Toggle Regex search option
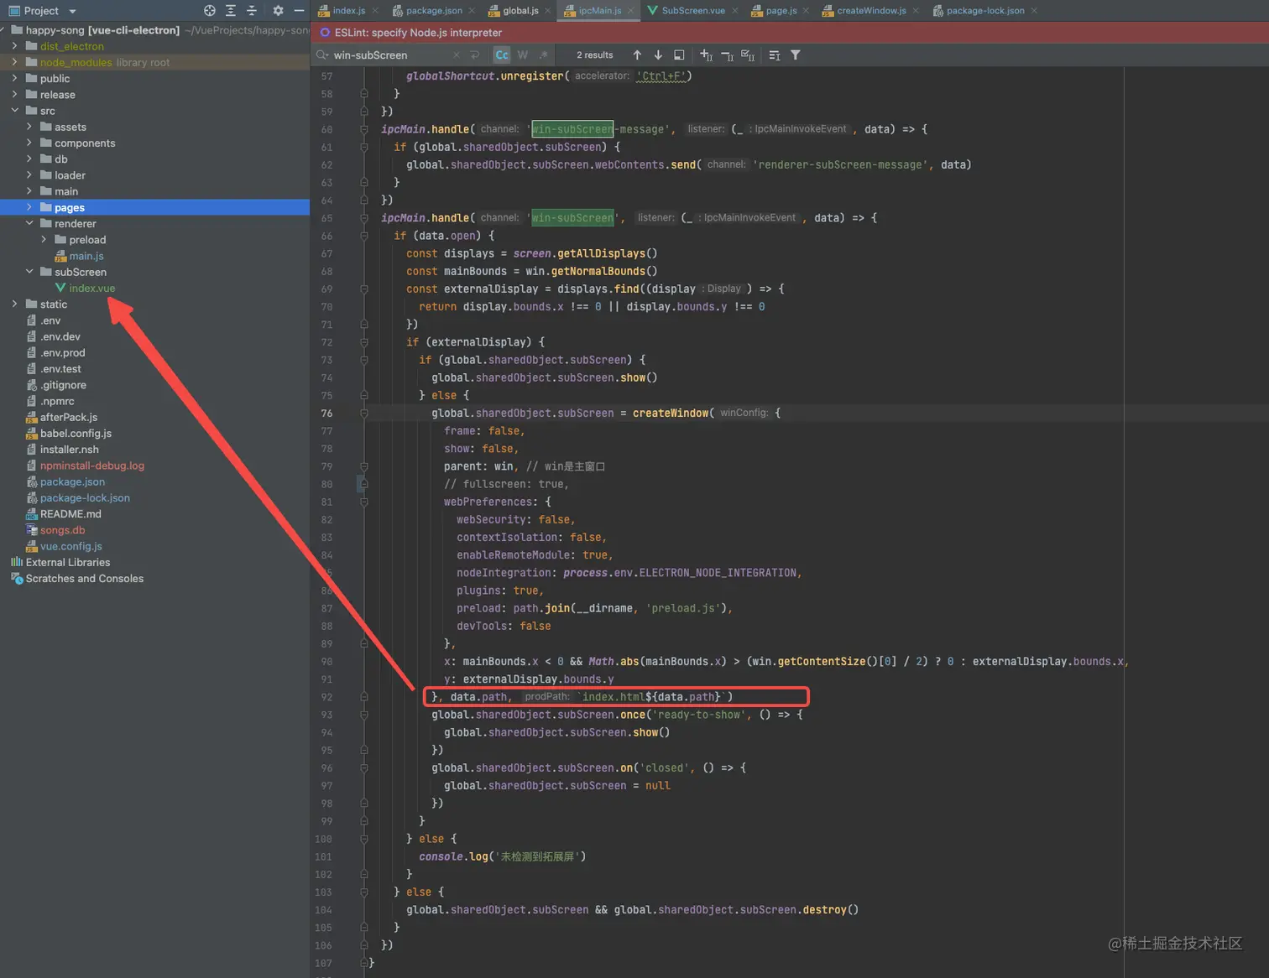 [544, 55]
